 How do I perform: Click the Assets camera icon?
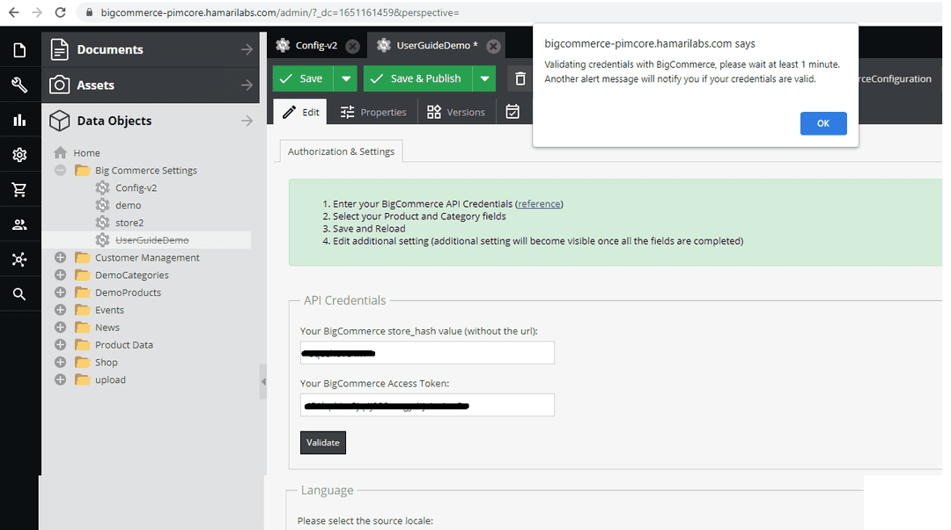point(59,85)
